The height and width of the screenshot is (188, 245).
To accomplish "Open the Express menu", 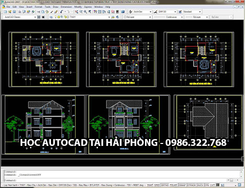I will point(88,7).
